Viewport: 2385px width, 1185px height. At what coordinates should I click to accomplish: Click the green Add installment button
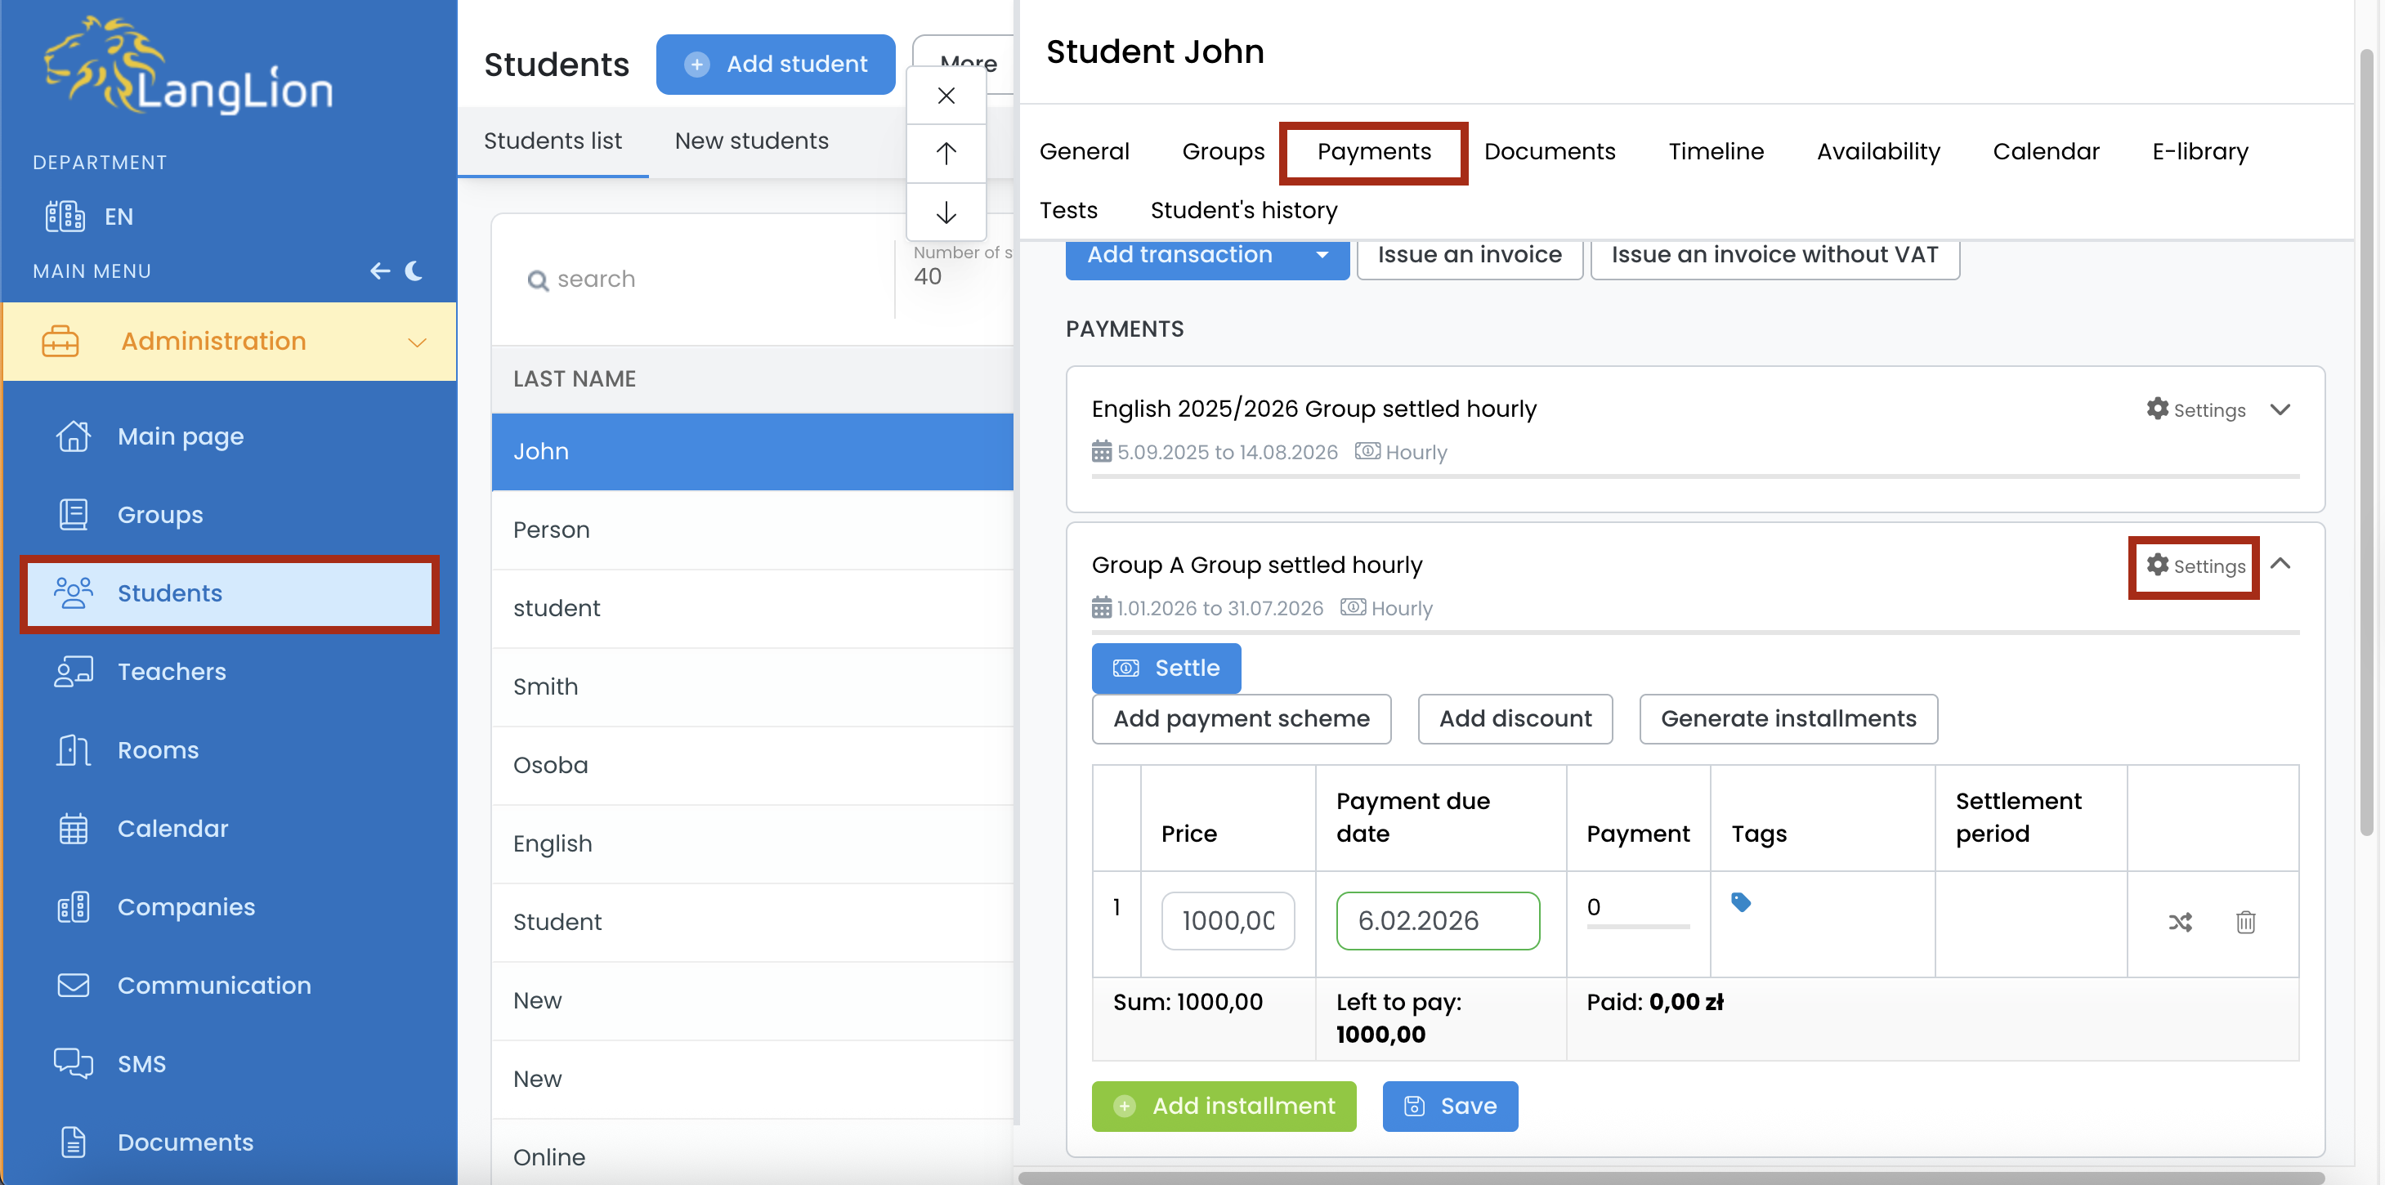1223,1106
